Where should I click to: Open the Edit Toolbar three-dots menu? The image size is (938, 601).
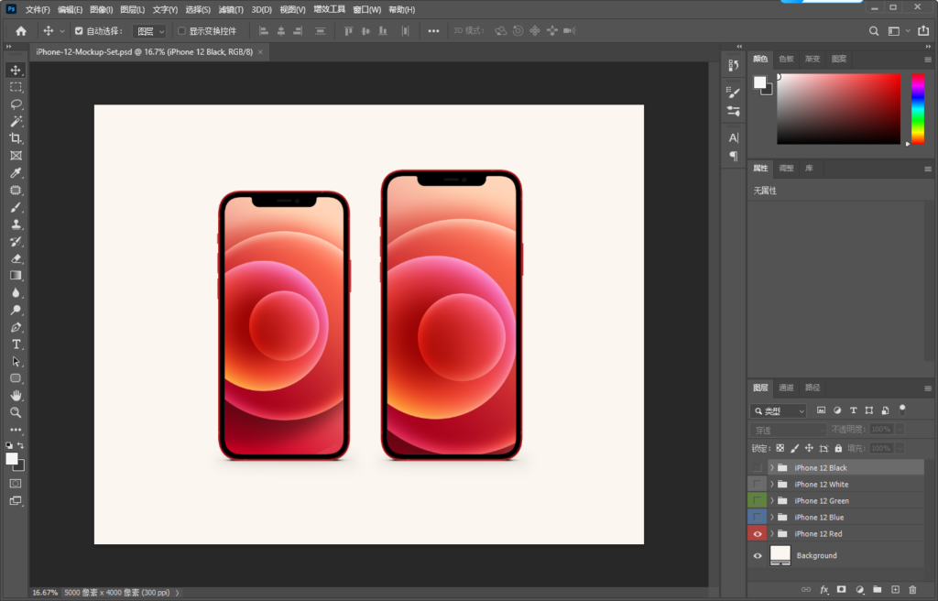coord(16,430)
